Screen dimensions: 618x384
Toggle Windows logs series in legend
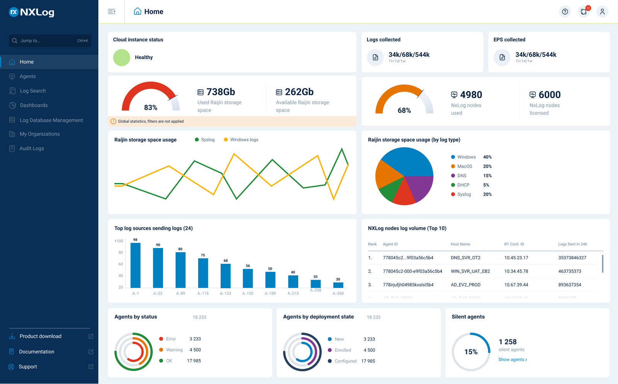pos(241,139)
